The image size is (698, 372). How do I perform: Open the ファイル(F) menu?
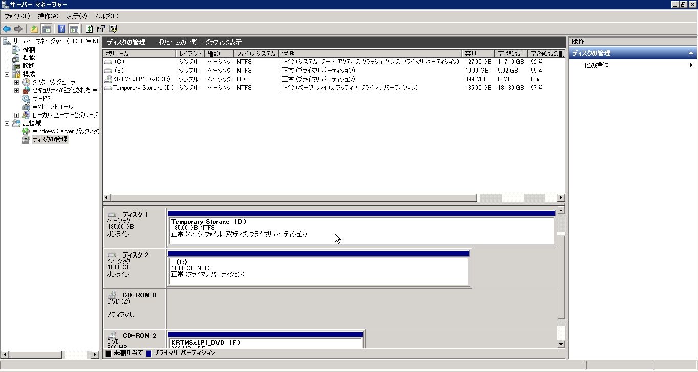[17, 16]
